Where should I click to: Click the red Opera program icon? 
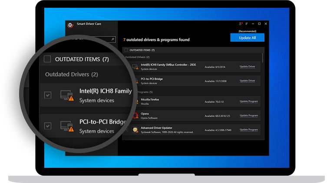pyautogui.click(x=135, y=115)
